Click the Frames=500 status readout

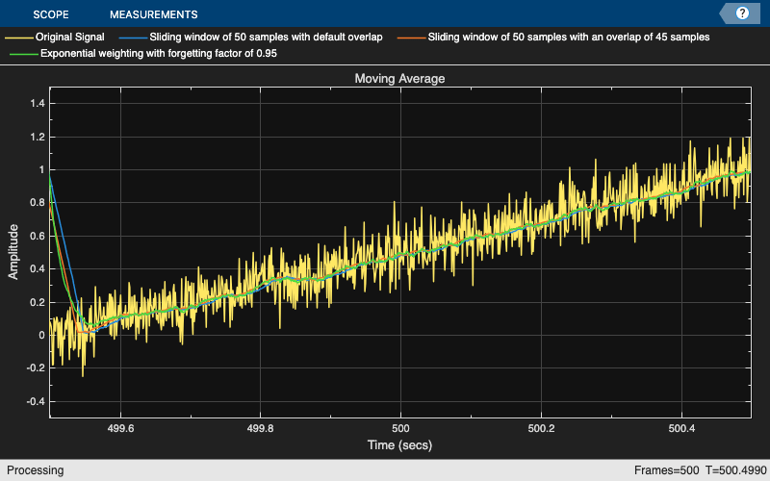(x=666, y=470)
